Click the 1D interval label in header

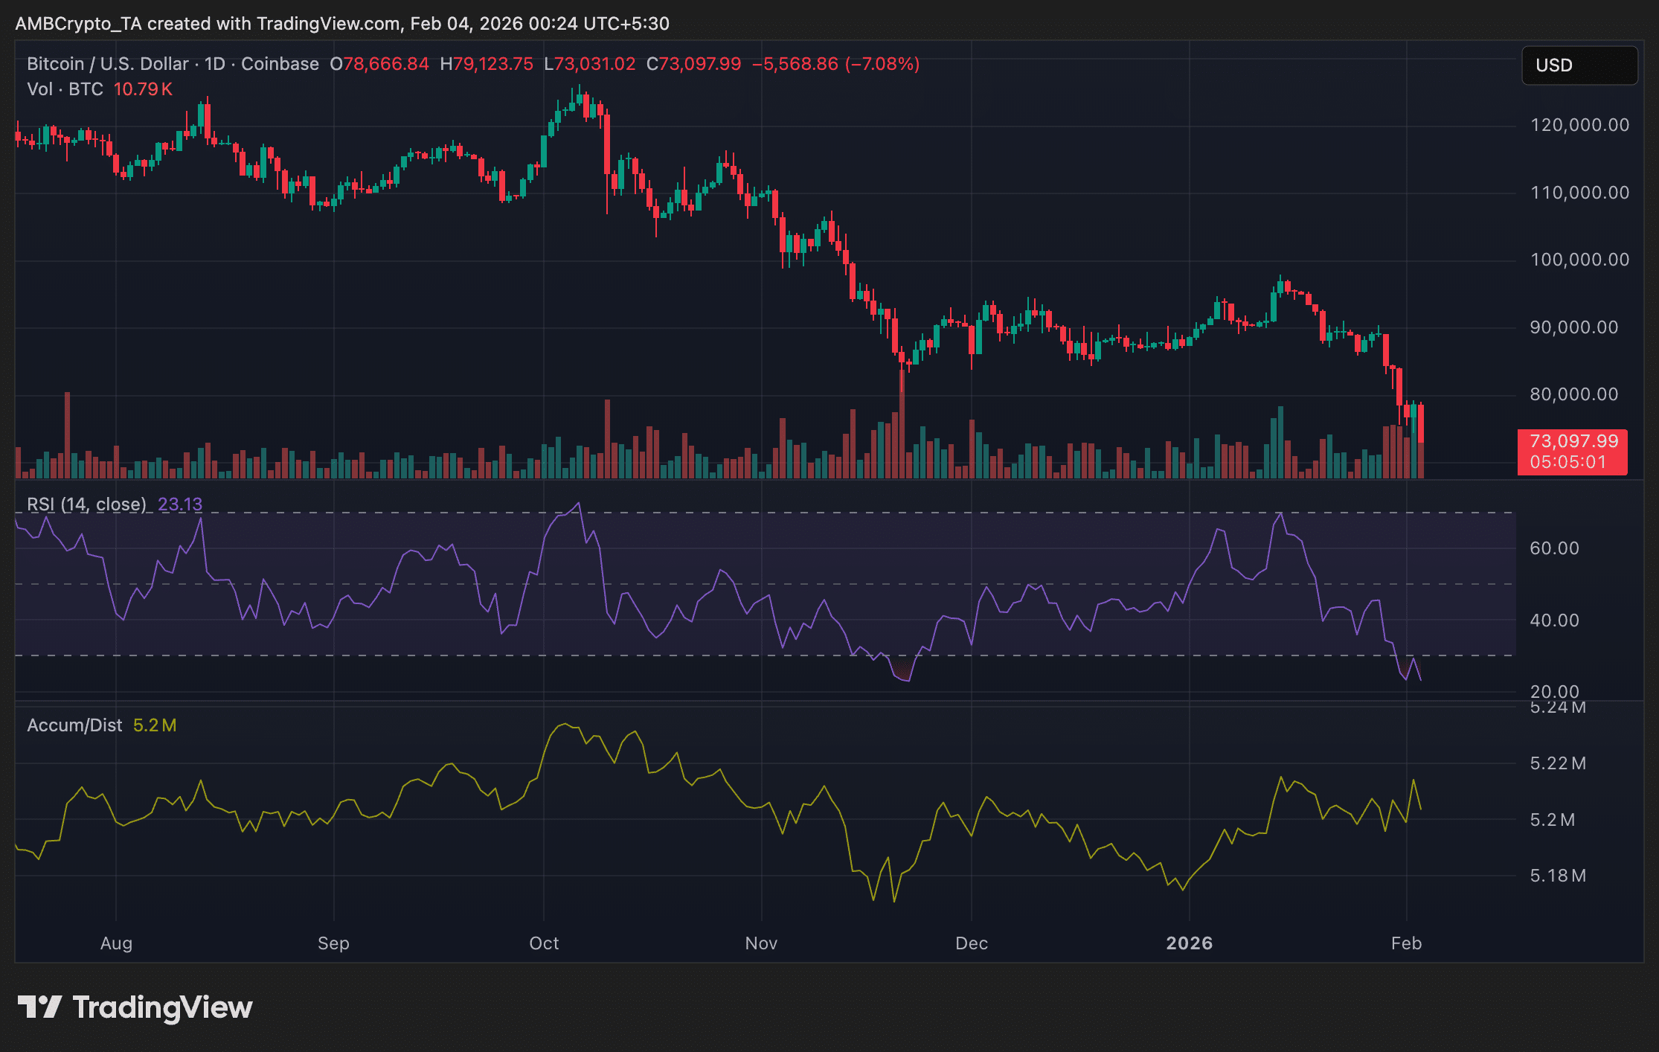tap(215, 64)
